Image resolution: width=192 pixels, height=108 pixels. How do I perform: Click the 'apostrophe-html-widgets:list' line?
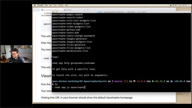[x=71, y=23]
